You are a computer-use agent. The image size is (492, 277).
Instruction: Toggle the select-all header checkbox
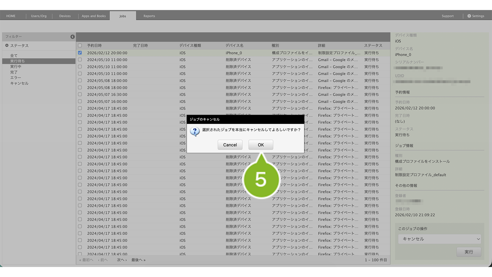point(80,45)
